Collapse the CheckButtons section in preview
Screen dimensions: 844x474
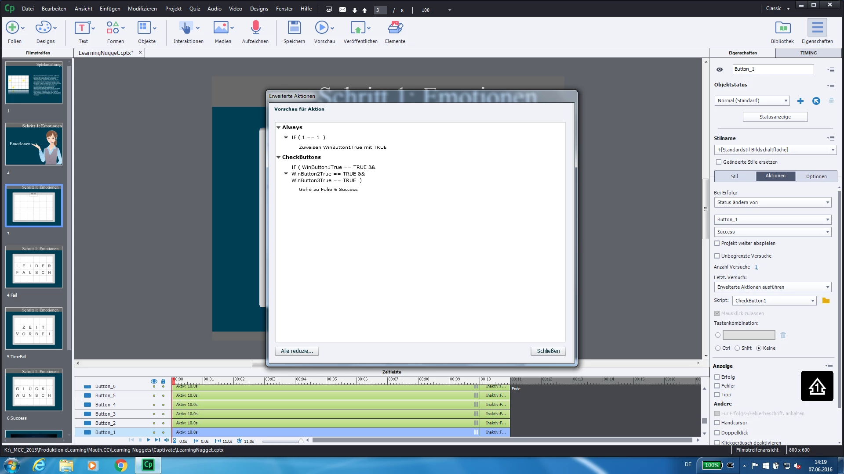pos(278,157)
